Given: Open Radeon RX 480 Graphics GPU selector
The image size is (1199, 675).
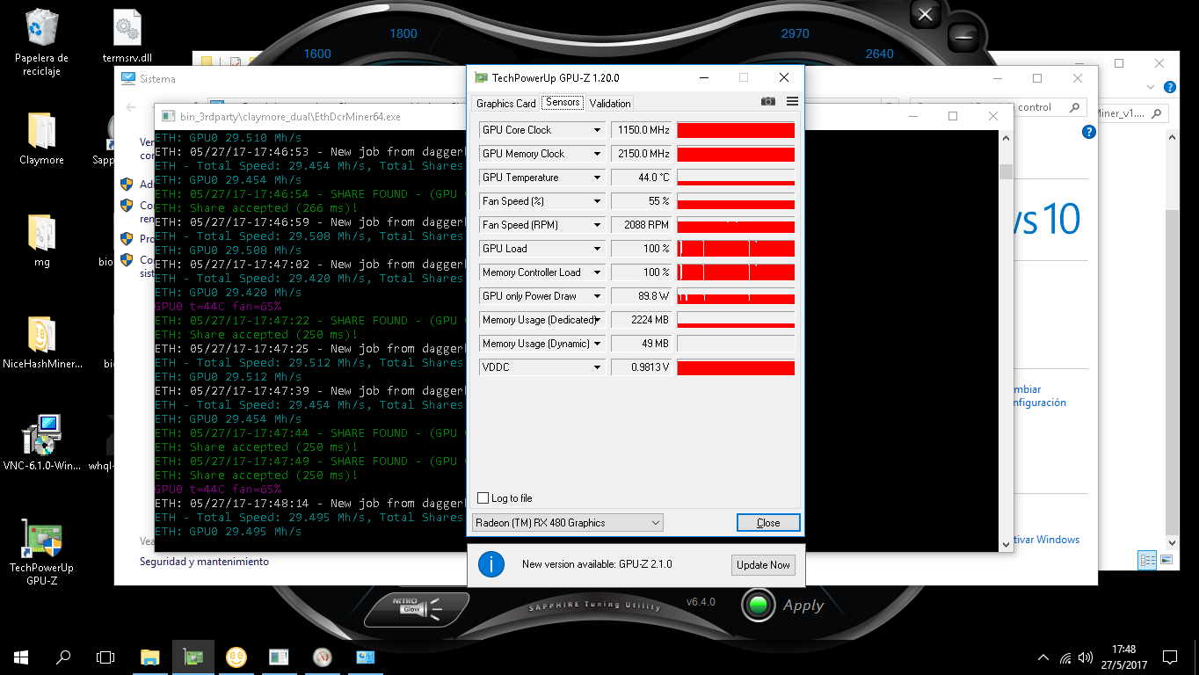Looking at the screenshot, I should [x=568, y=523].
